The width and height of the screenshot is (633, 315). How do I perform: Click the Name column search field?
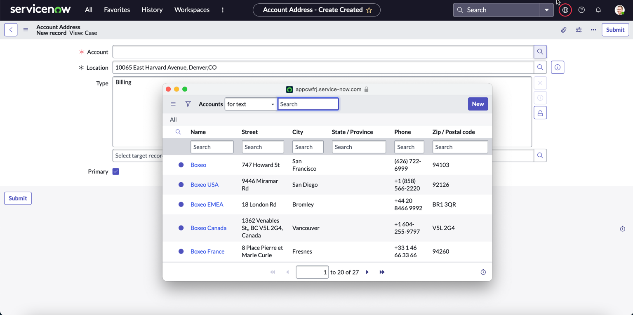[212, 147]
